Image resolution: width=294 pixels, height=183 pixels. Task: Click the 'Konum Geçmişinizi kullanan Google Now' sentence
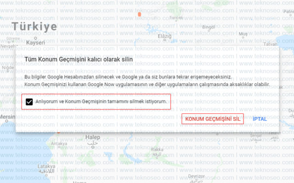[x=147, y=84]
